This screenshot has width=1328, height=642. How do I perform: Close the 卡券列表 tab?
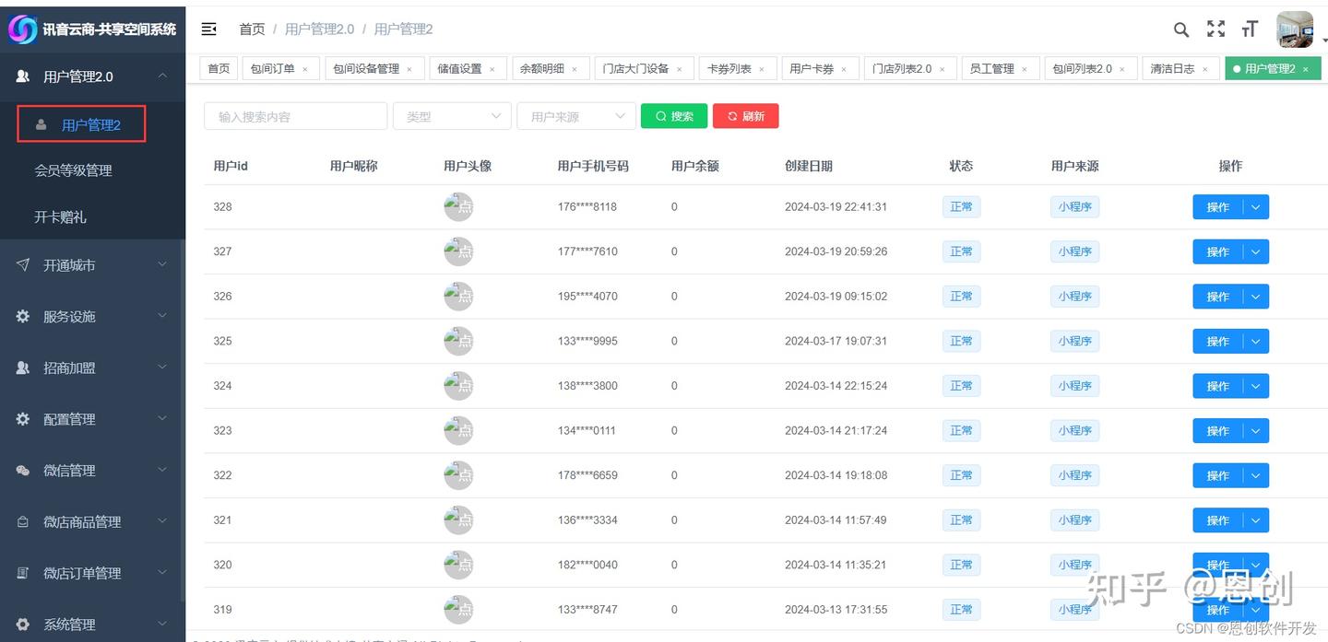click(x=762, y=69)
